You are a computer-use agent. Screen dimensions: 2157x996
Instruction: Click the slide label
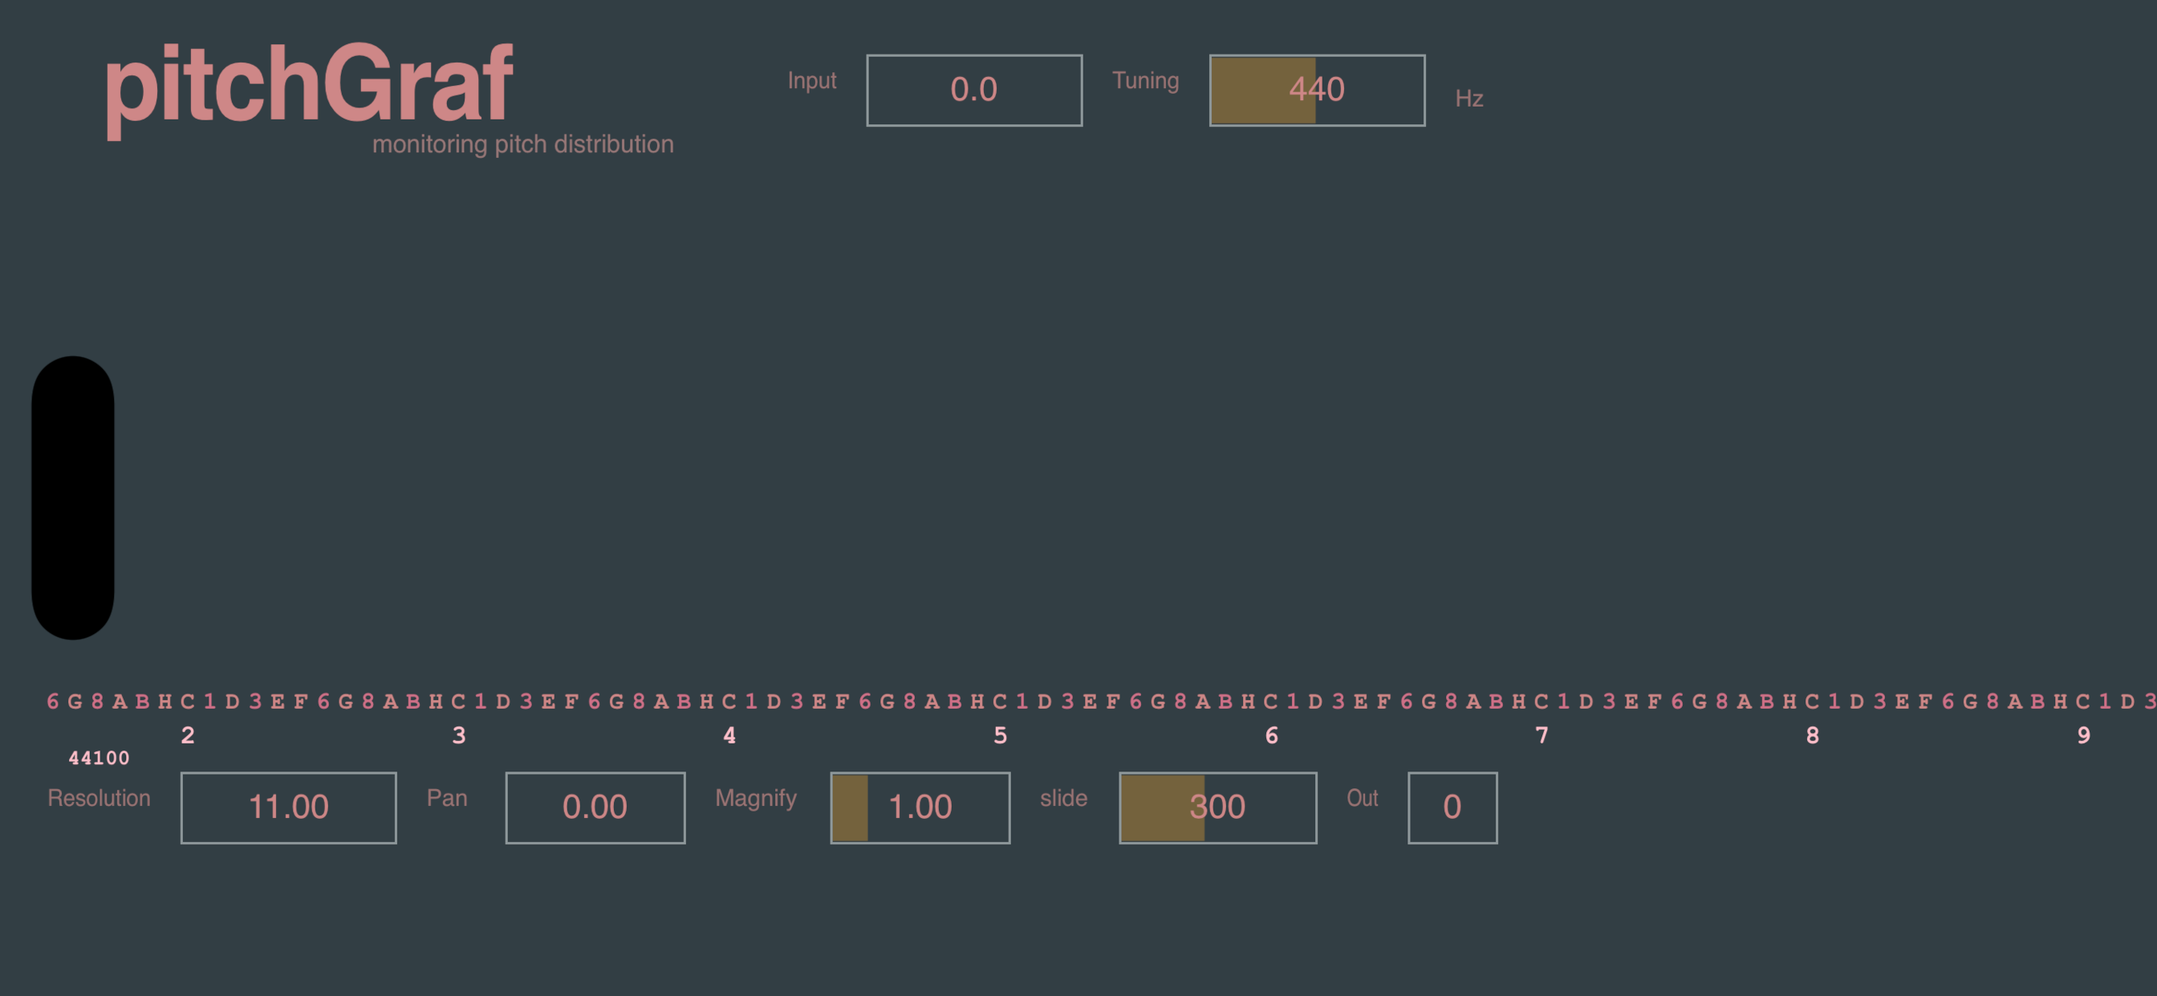pyautogui.click(x=1063, y=798)
